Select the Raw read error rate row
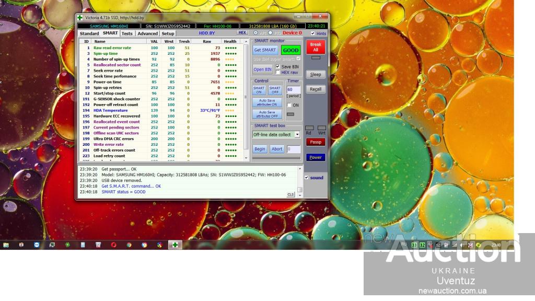Image resolution: width=535 pixels, height=301 pixels. click(161, 48)
